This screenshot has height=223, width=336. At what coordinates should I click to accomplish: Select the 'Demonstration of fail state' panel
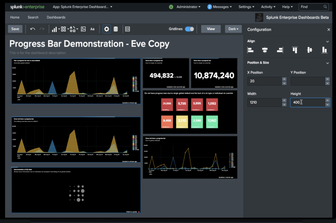(76, 190)
